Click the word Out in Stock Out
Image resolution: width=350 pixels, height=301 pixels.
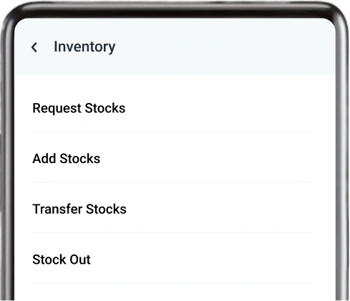coord(80,260)
